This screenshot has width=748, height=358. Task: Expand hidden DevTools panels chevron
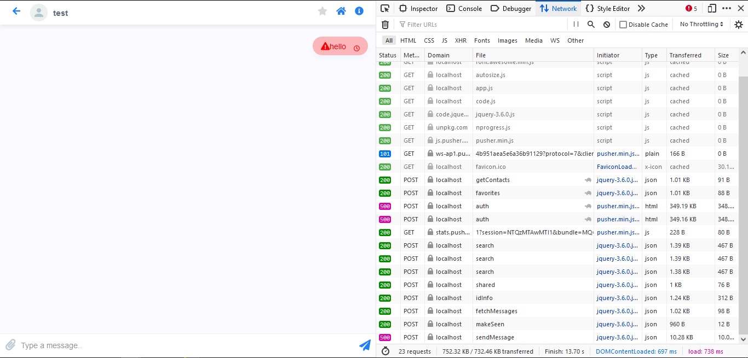[x=641, y=8]
